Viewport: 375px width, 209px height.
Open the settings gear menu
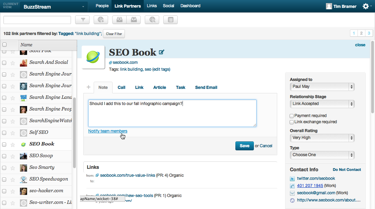click(x=366, y=6)
